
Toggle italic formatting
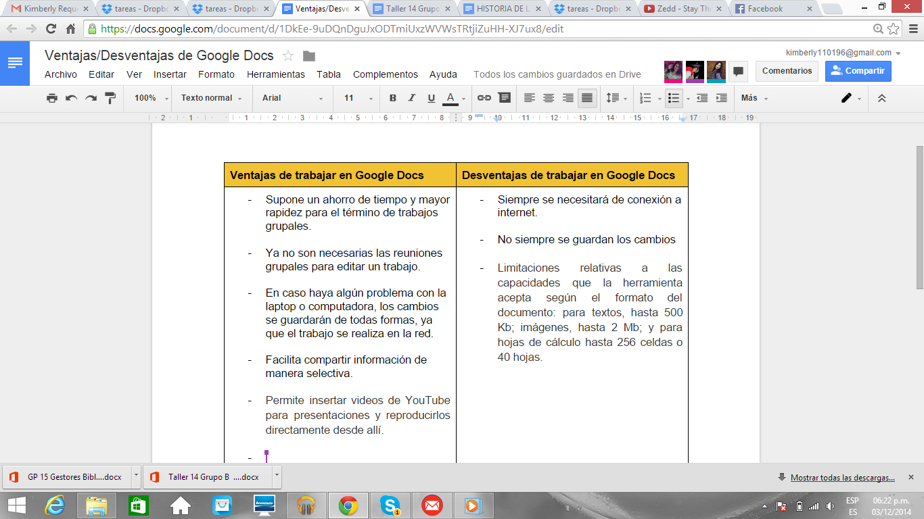[411, 98]
